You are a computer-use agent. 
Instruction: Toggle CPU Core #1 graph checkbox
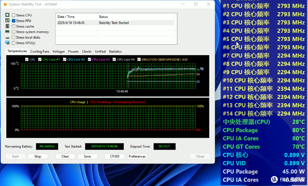40,59
